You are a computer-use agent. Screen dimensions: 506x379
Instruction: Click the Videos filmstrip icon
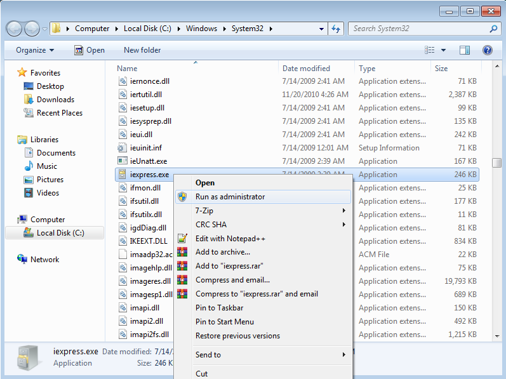[29, 192]
